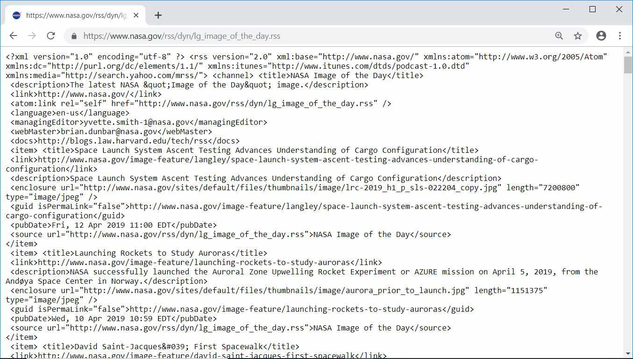Open a new tab with the plus button

[x=158, y=15]
